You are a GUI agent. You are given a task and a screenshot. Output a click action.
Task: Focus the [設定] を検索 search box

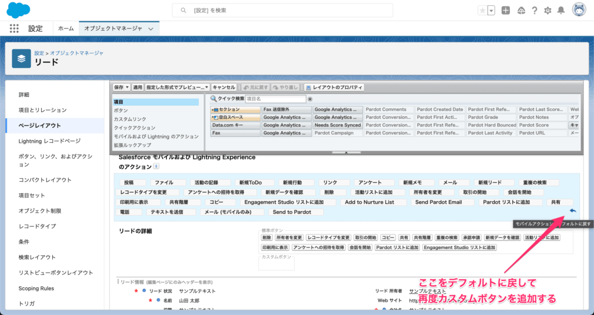tap(282, 10)
